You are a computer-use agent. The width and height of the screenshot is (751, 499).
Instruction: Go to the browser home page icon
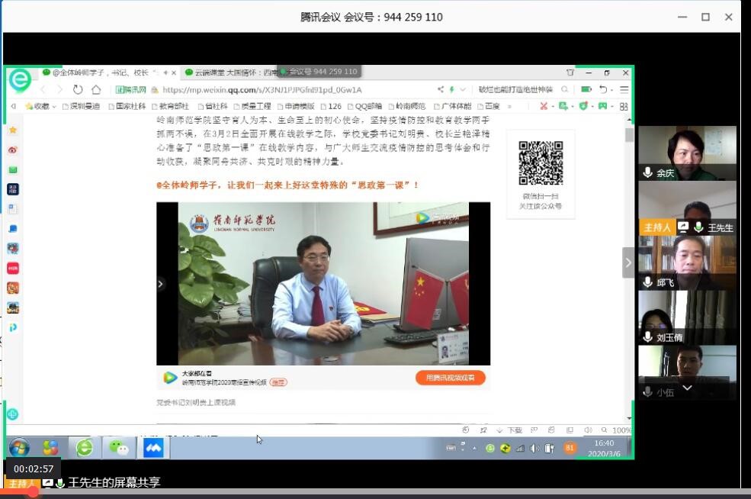click(x=96, y=89)
